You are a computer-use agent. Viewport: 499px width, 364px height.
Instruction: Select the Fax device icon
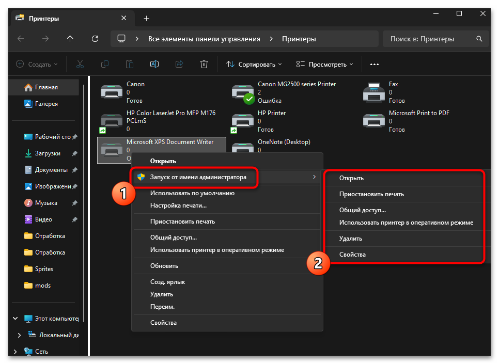click(374, 92)
